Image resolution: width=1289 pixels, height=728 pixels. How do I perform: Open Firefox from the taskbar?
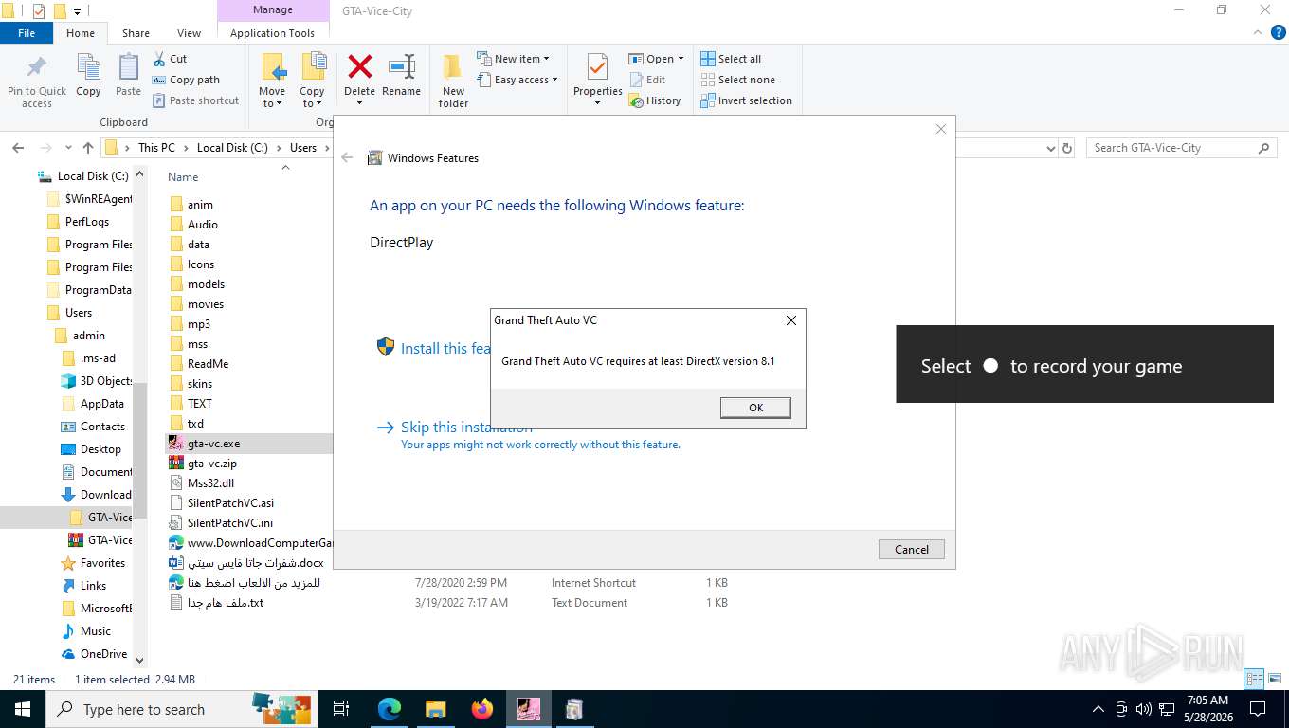pos(482,709)
